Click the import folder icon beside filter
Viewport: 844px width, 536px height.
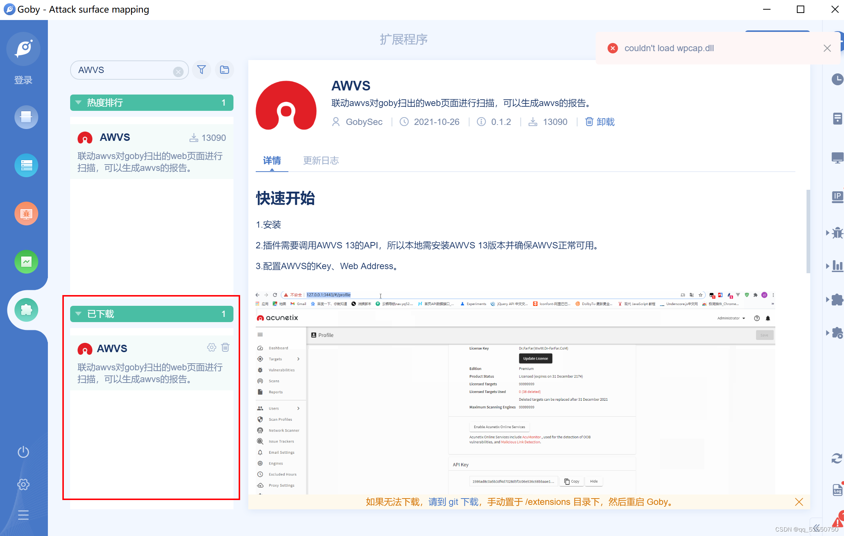click(224, 70)
